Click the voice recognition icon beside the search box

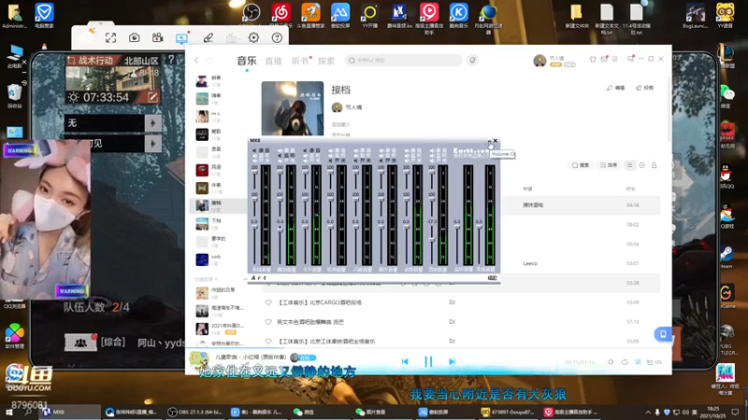tap(472, 60)
